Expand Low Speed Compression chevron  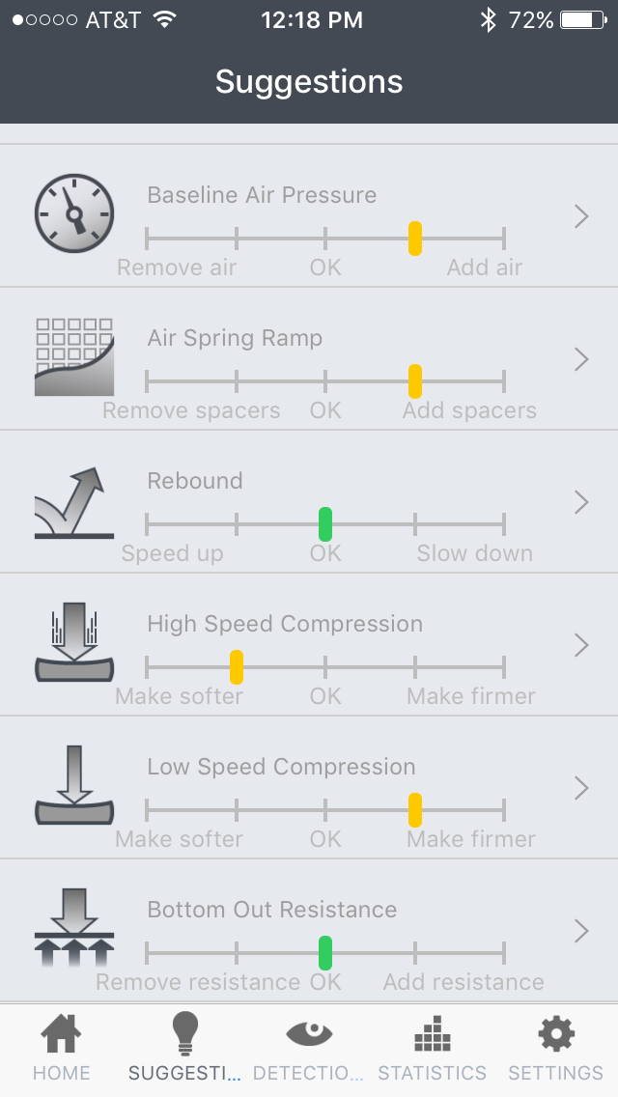[580, 788]
